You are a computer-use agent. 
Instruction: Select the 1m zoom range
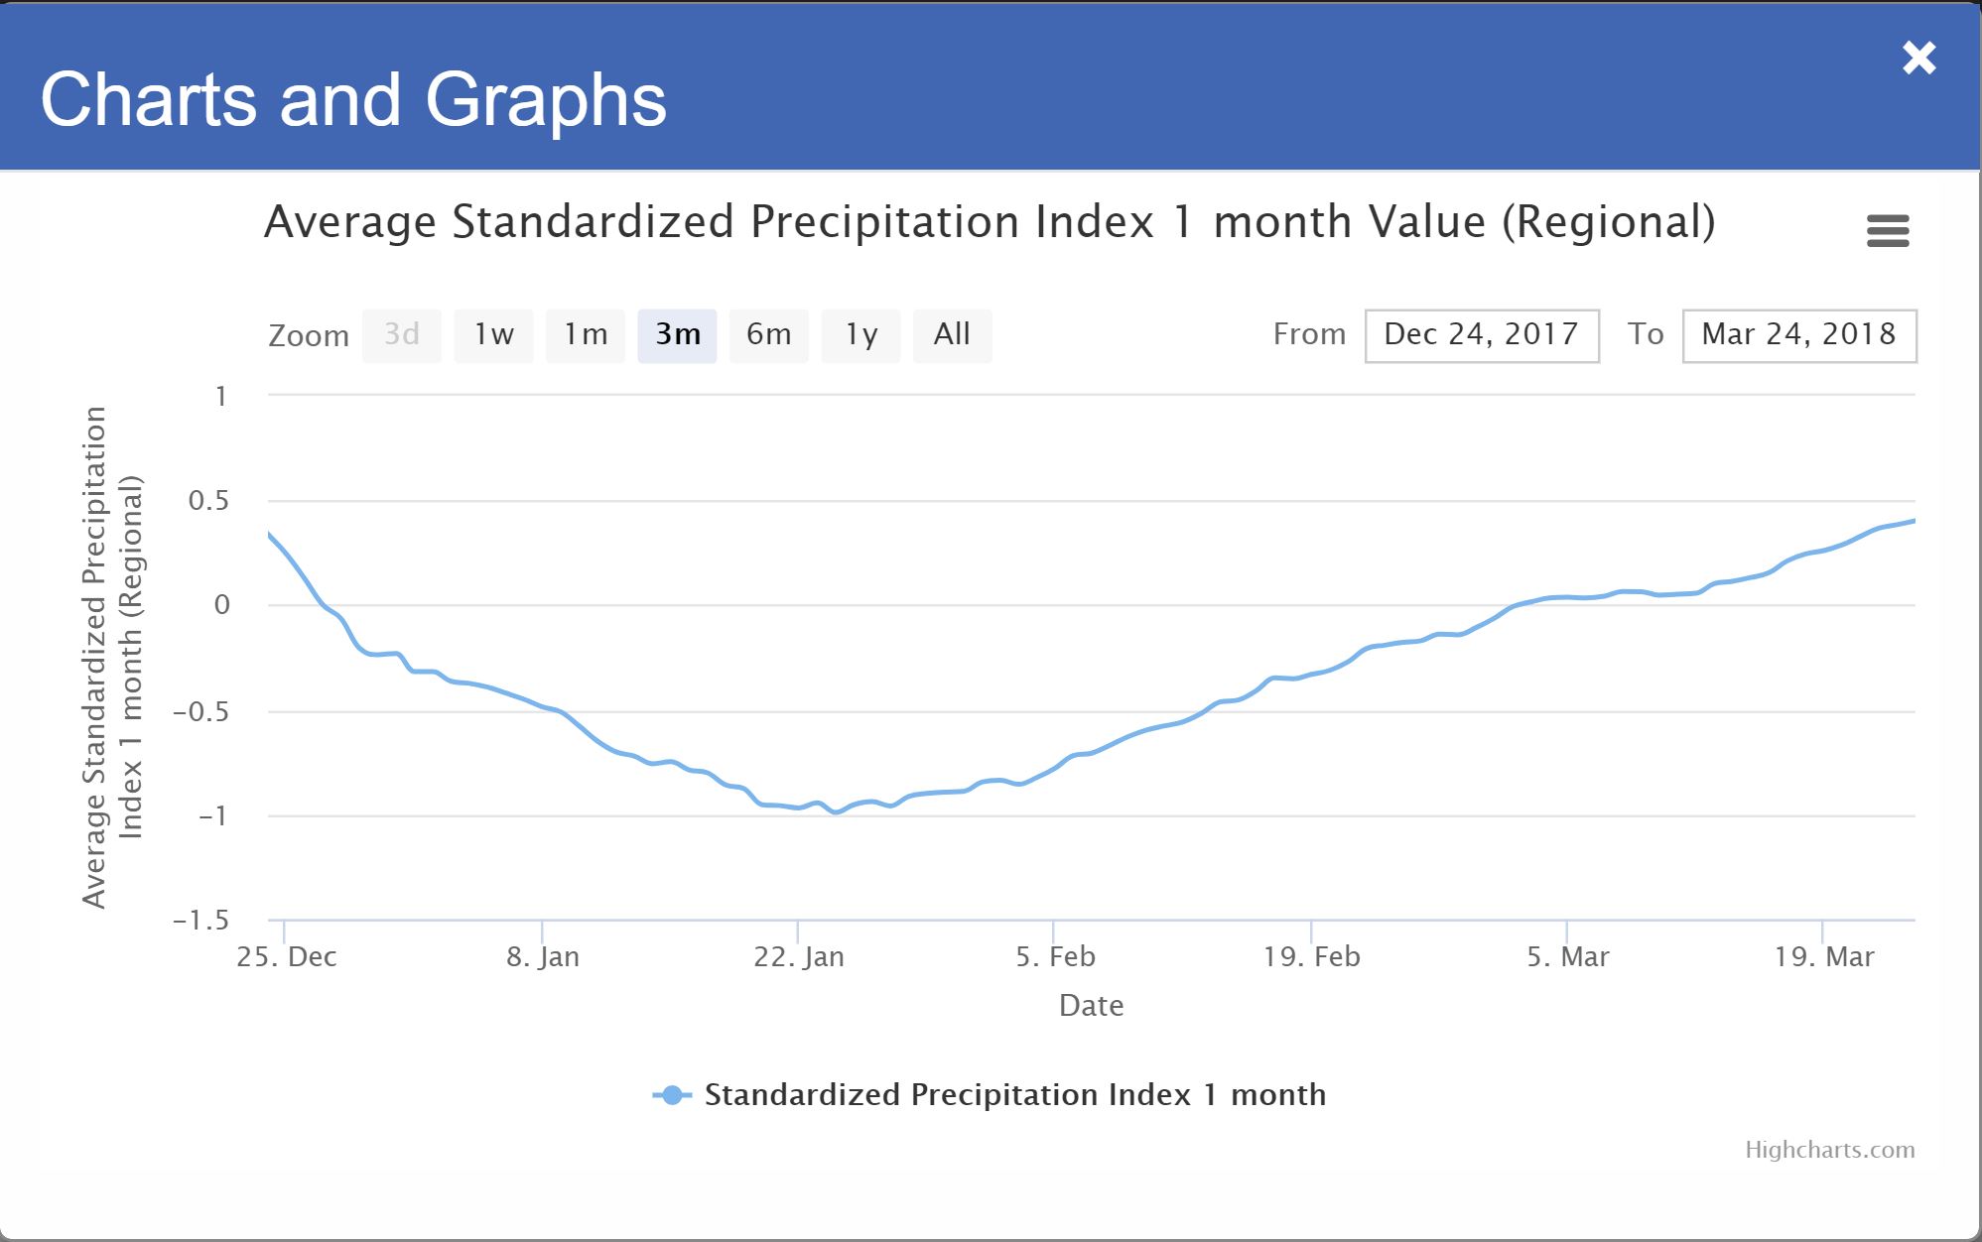pos(586,335)
